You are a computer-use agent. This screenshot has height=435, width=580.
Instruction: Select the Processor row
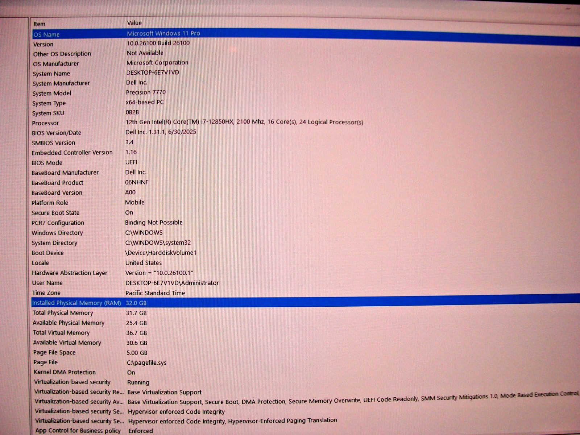pyautogui.click(x=45, y=123)
